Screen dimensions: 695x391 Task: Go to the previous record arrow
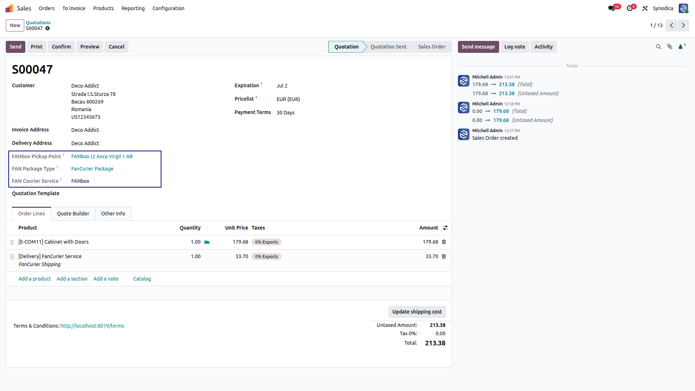pyautogui.click(x=671, y=25)
